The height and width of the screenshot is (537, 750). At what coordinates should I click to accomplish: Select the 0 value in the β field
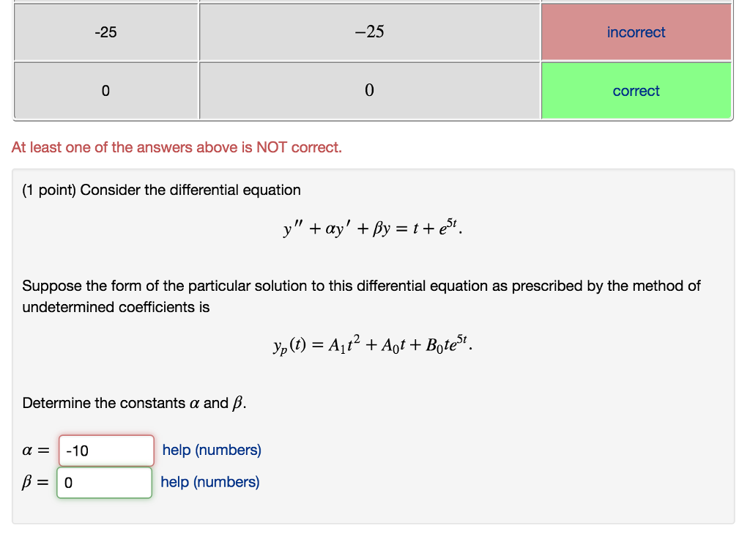pos(67,482)
